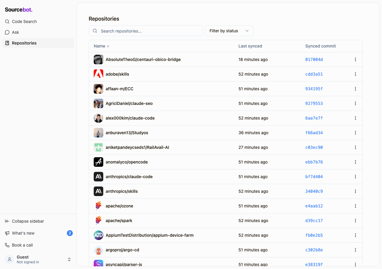Click "18 minutes ago" sync time
Image resolution: width=382 pixels, height=269 pixels.
[x=253, y=59]
